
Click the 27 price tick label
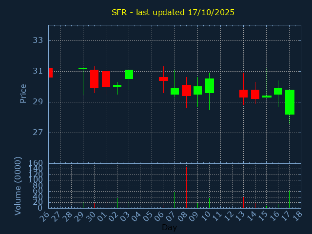(38, 133)
